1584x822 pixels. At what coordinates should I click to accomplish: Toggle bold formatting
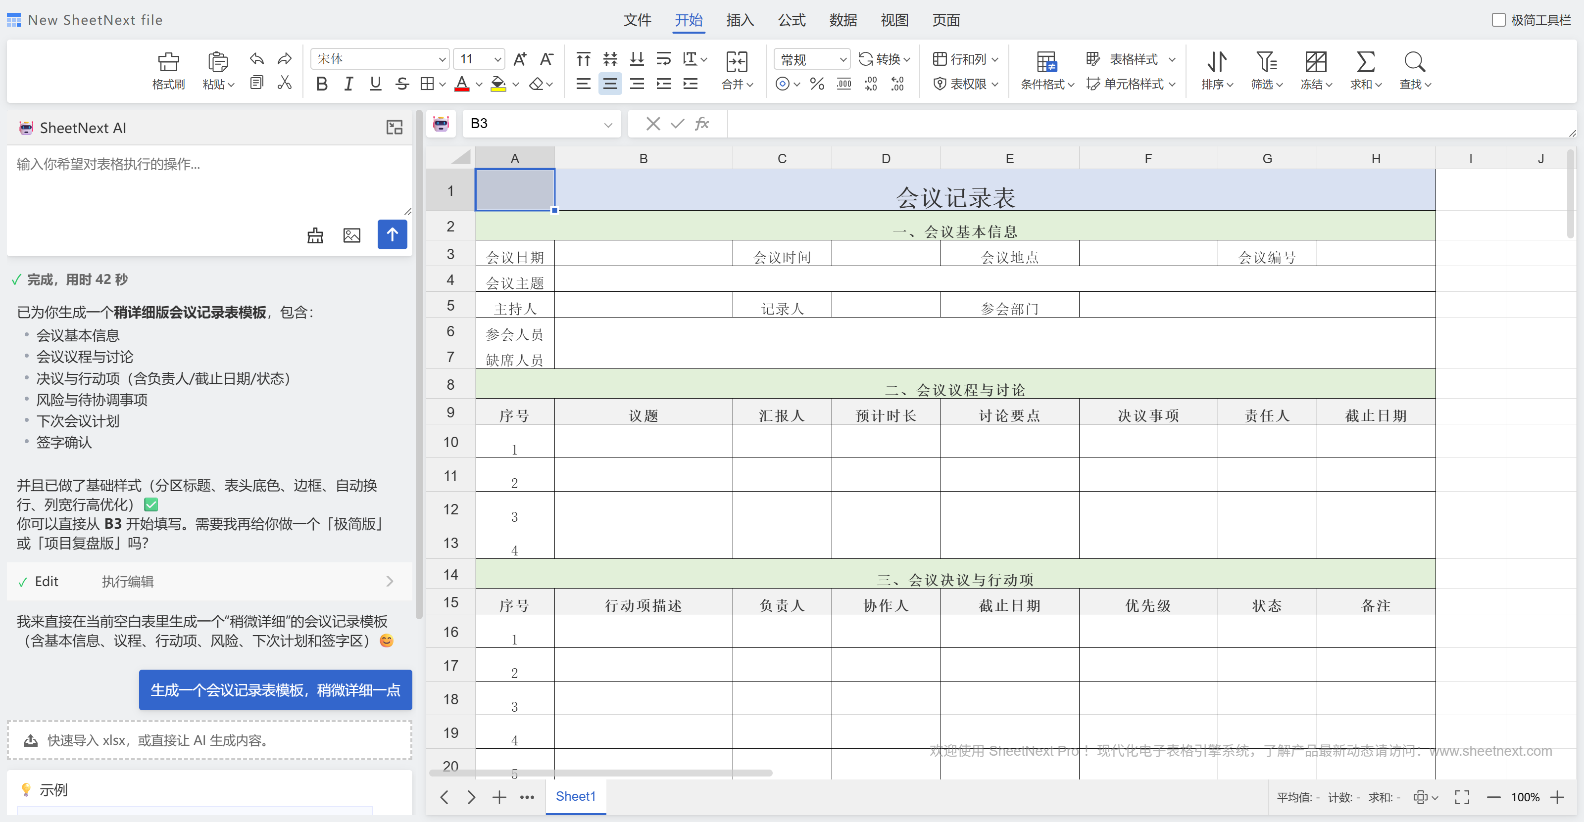[321, 84]
